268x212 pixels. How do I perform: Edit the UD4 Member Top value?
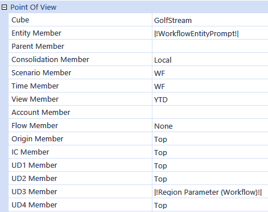(x=210, y=205)
